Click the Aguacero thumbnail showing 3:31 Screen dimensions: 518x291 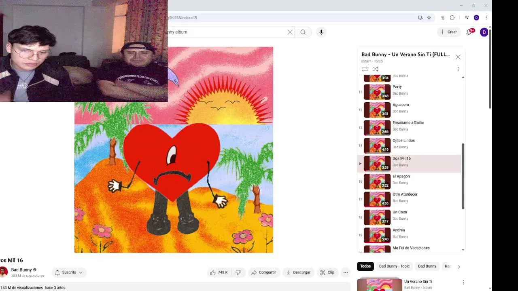click(377, 110)
